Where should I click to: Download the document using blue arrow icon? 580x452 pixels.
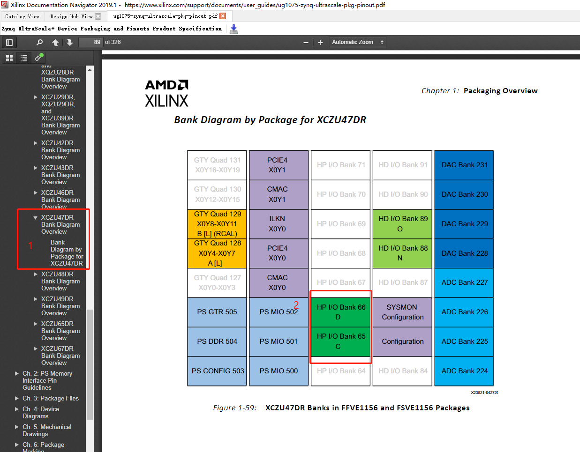tap(234, 29)
